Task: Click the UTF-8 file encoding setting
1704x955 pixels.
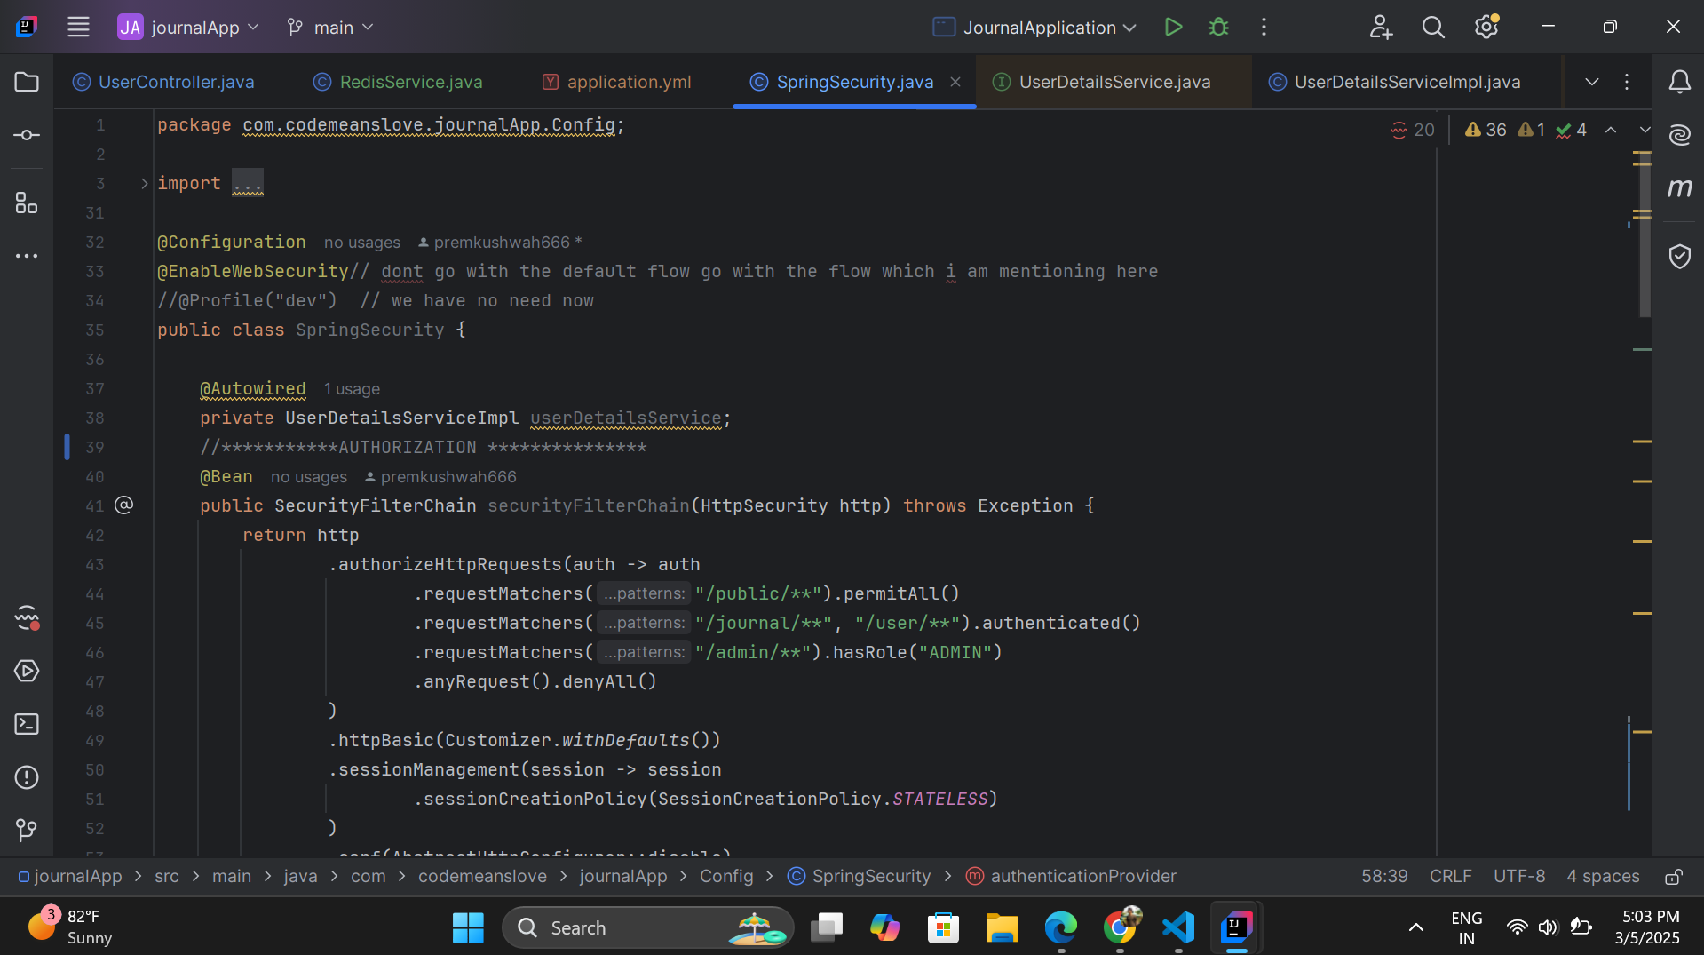Action: click(1518, 876)
